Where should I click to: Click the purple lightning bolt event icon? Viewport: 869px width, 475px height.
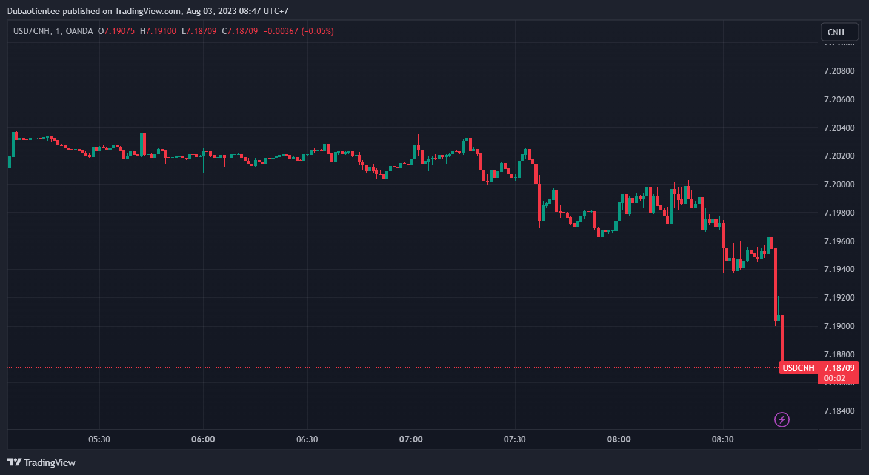782,419
